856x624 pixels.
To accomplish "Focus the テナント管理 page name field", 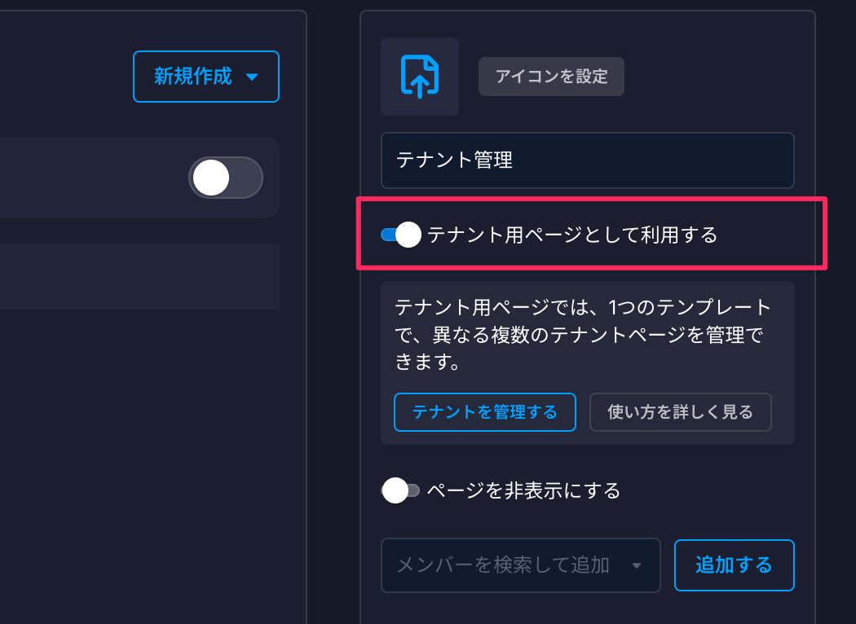I will click(588, 160).
